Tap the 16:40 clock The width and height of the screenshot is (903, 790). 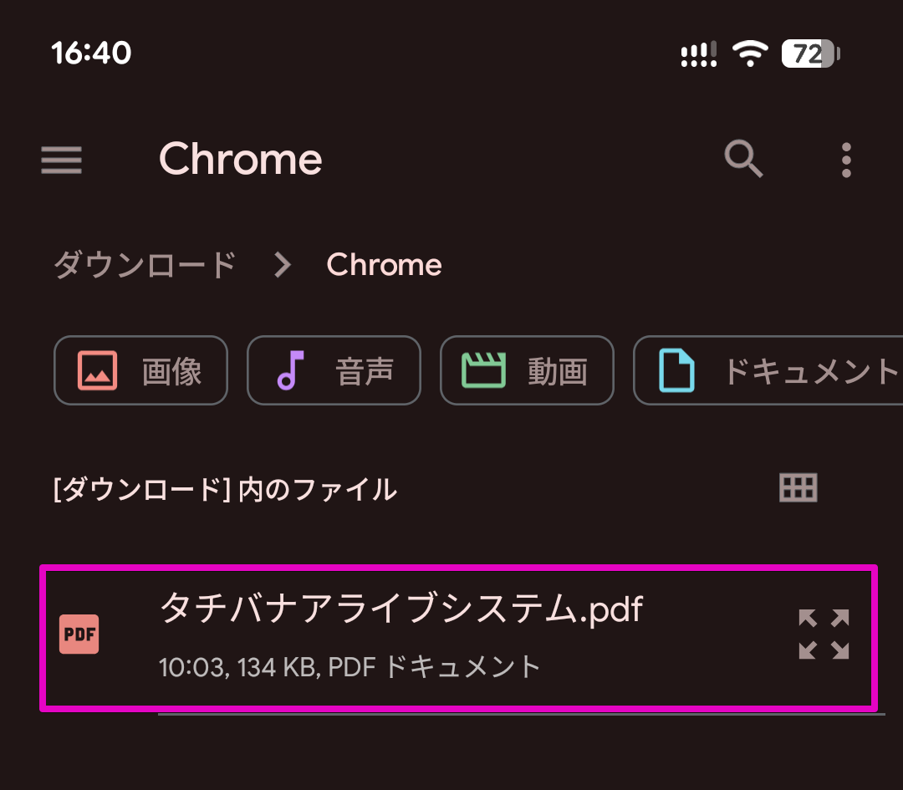tap(91, 53)
